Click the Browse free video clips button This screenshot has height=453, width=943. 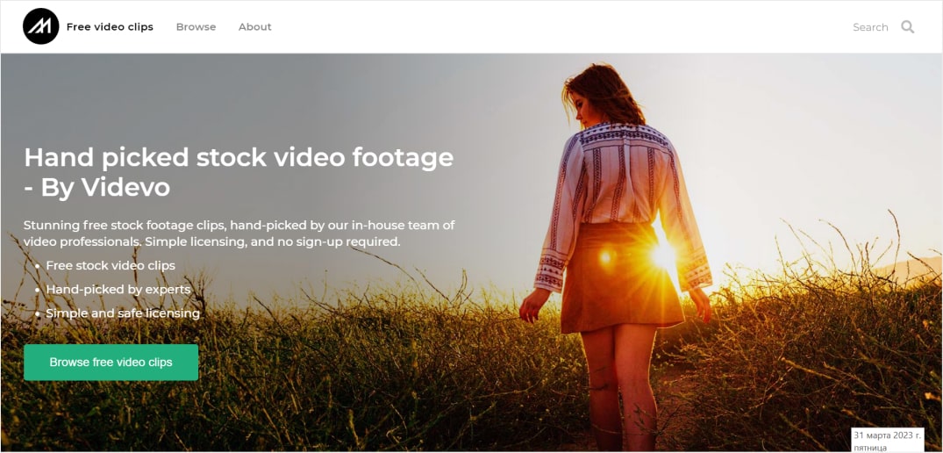tap(111, 363)
